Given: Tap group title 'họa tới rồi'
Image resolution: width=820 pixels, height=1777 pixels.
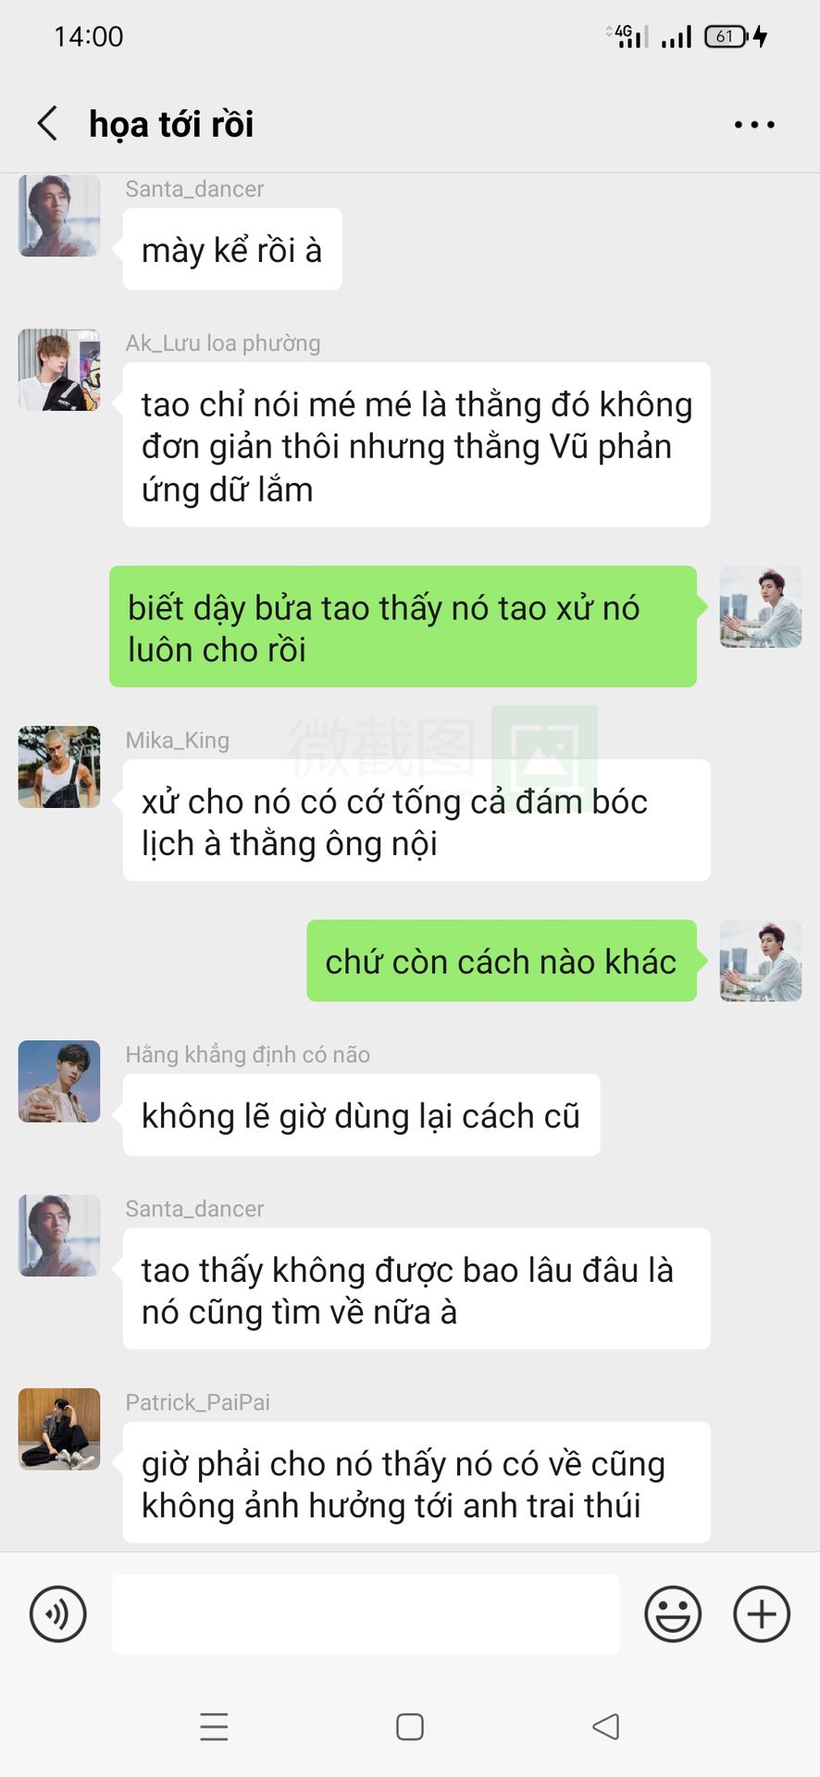Looking at the screenshot, I should (x=171, y=124).
